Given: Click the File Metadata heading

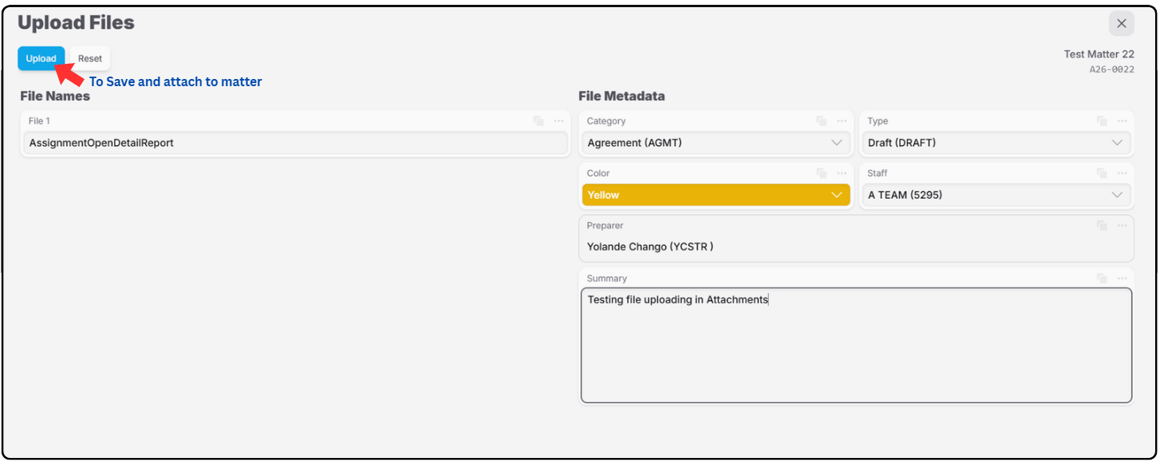Looking at the screenshot, I should click(x=621, y=97).
